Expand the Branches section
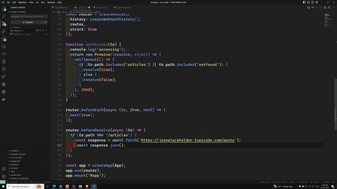337x189 pixels. pos(15,161)
